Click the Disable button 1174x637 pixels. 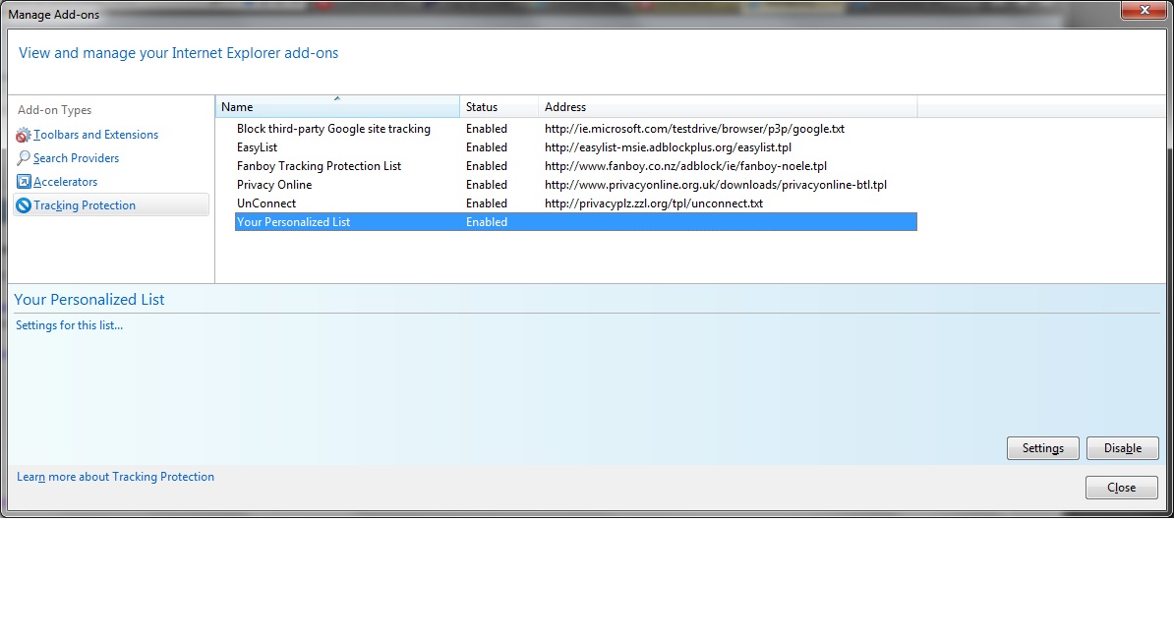(x=1122, y=448)
